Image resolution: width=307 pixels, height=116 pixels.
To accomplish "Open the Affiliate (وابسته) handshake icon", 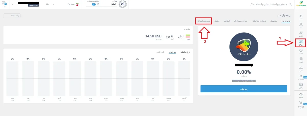I will (x=301, y=96).
